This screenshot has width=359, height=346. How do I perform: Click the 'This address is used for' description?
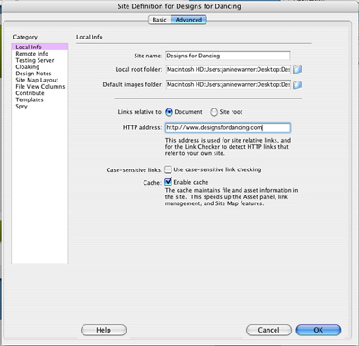tap(228, 146)
